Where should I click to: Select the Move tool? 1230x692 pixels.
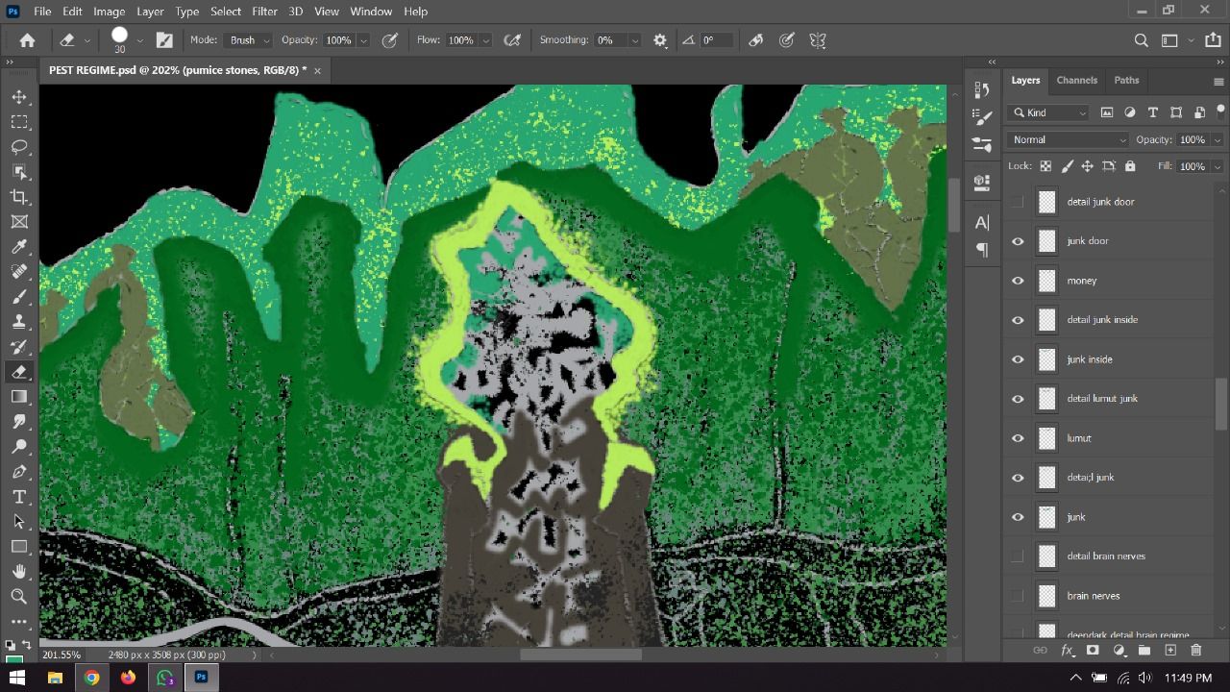19,97
